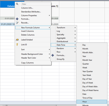Image resolution: width=109 pixels, height=106 pixels.
Task: Select Day of Week Abbr. option
Action: [90, 86]
